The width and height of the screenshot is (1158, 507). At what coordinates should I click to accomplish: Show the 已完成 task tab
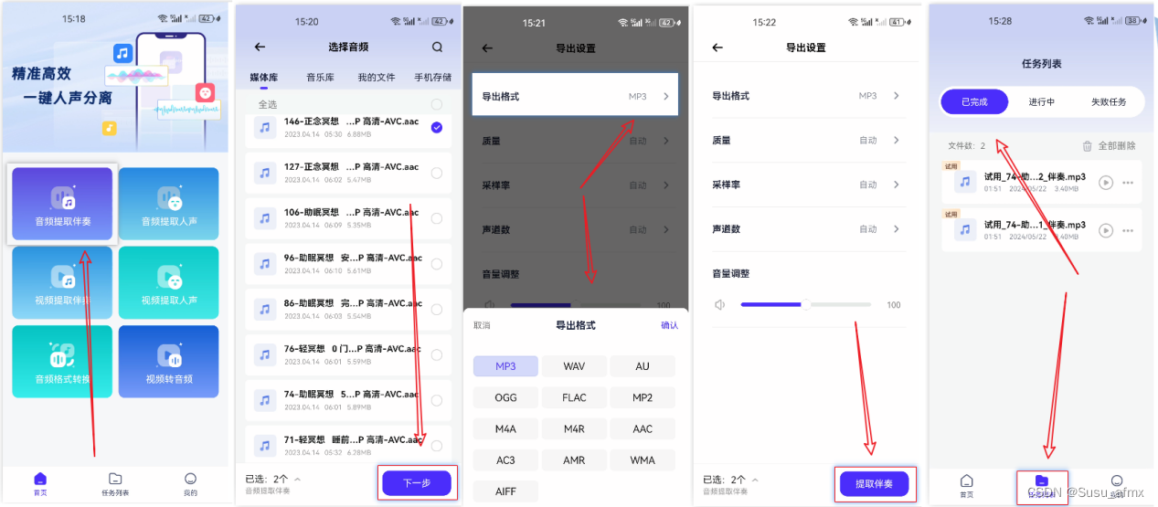coord(974,101)
